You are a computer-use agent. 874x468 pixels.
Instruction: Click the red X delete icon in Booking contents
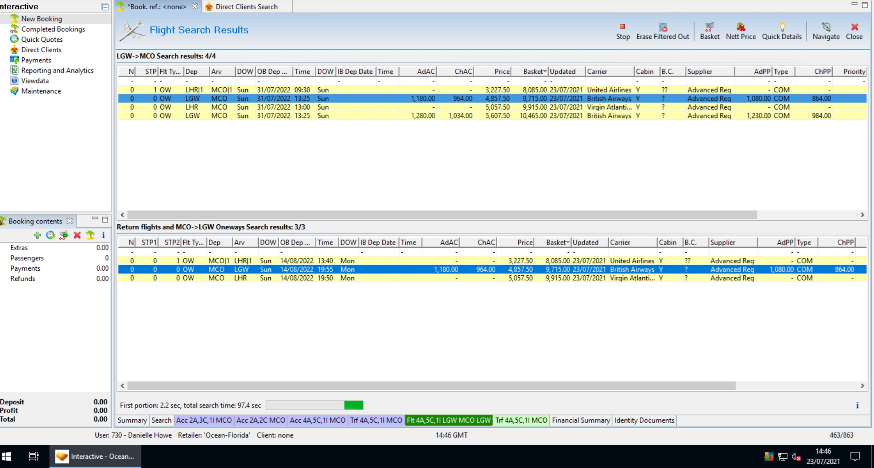[x=77, y=235]
